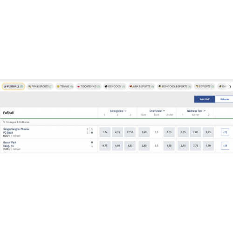The width and height of the screenshot is (233, 233).
Task: Switch to Jetzt LIVE view
Action: click(x=205, y=99)
